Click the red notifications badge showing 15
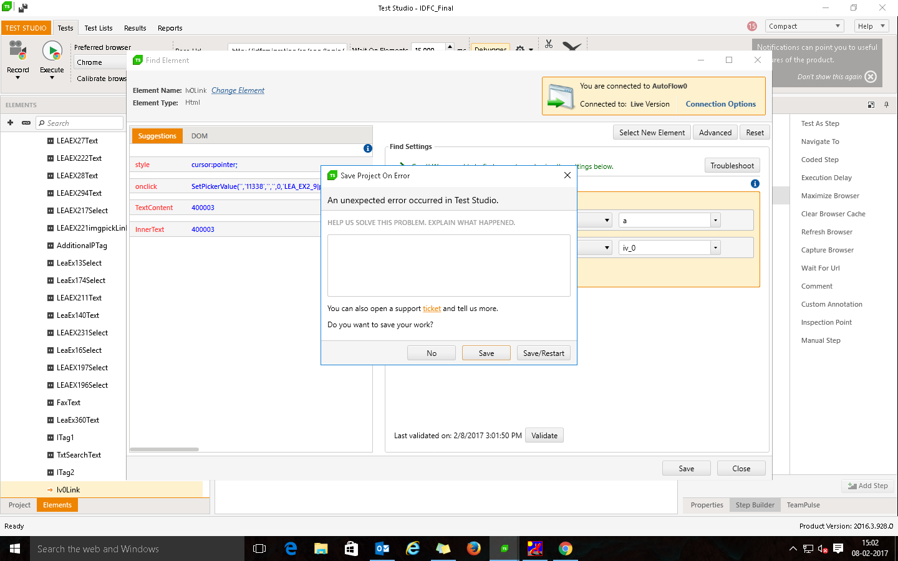The image size is (898, 561). coord(751,26)
